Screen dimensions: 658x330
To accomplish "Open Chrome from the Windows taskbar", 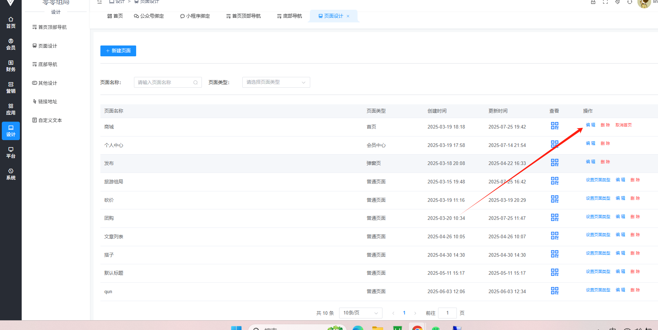I will click(x=417, y=327).
